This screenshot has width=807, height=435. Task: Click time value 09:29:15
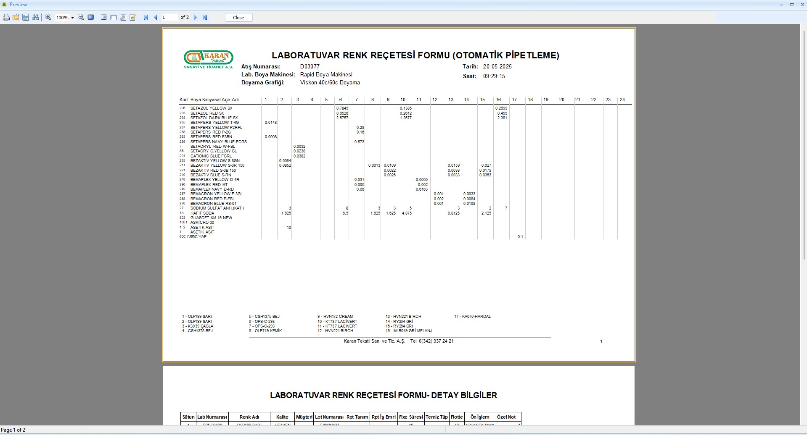(x=494, y=76)
